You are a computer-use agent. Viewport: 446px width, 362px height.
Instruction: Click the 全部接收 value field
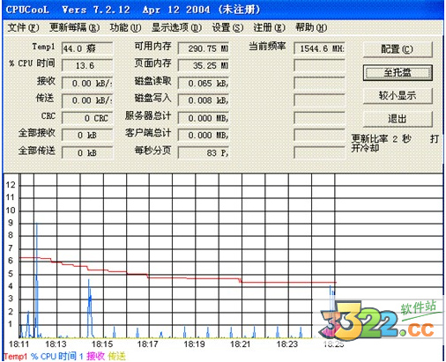coord(87,135)
